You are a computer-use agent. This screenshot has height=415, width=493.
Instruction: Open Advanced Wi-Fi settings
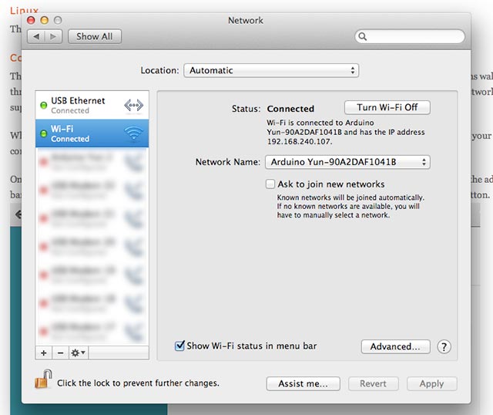coord(395,347)
